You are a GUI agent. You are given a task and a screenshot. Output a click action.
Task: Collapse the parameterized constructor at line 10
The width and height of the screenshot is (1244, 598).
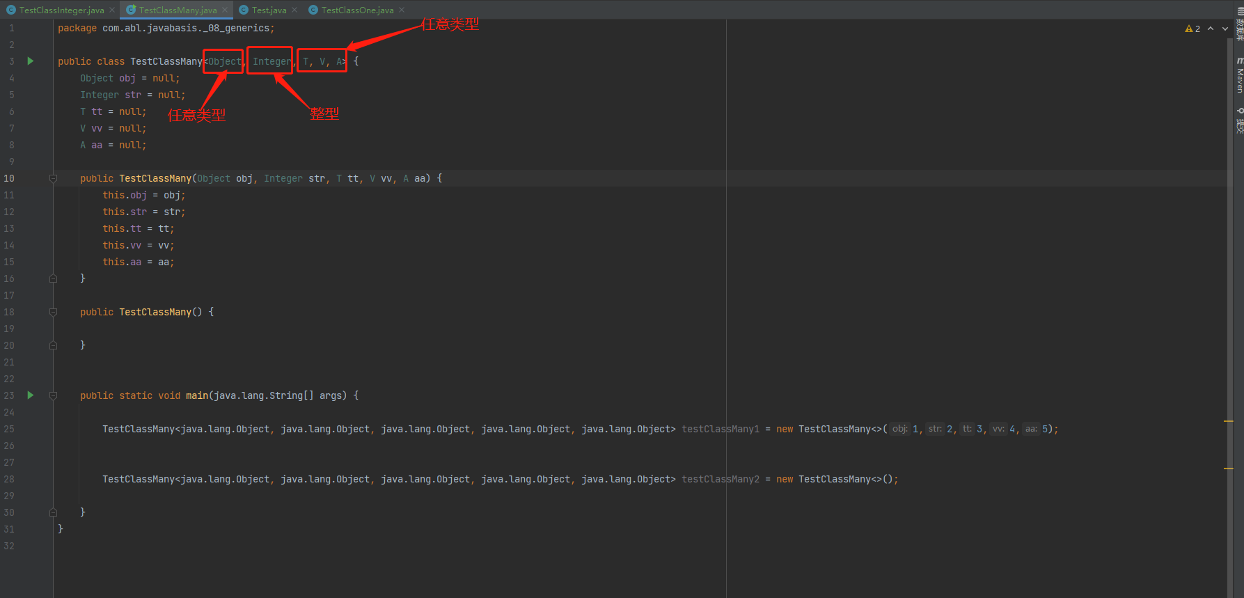53,178
